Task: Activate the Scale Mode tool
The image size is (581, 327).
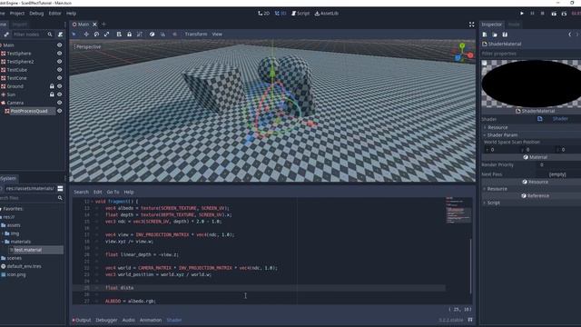Action: (107, 35)
